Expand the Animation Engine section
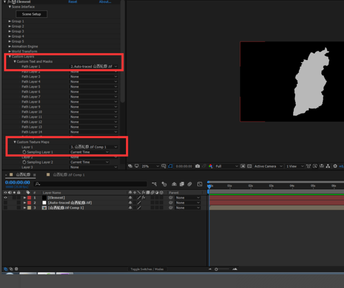Viewport: 344px width, 288px height. 10,47
